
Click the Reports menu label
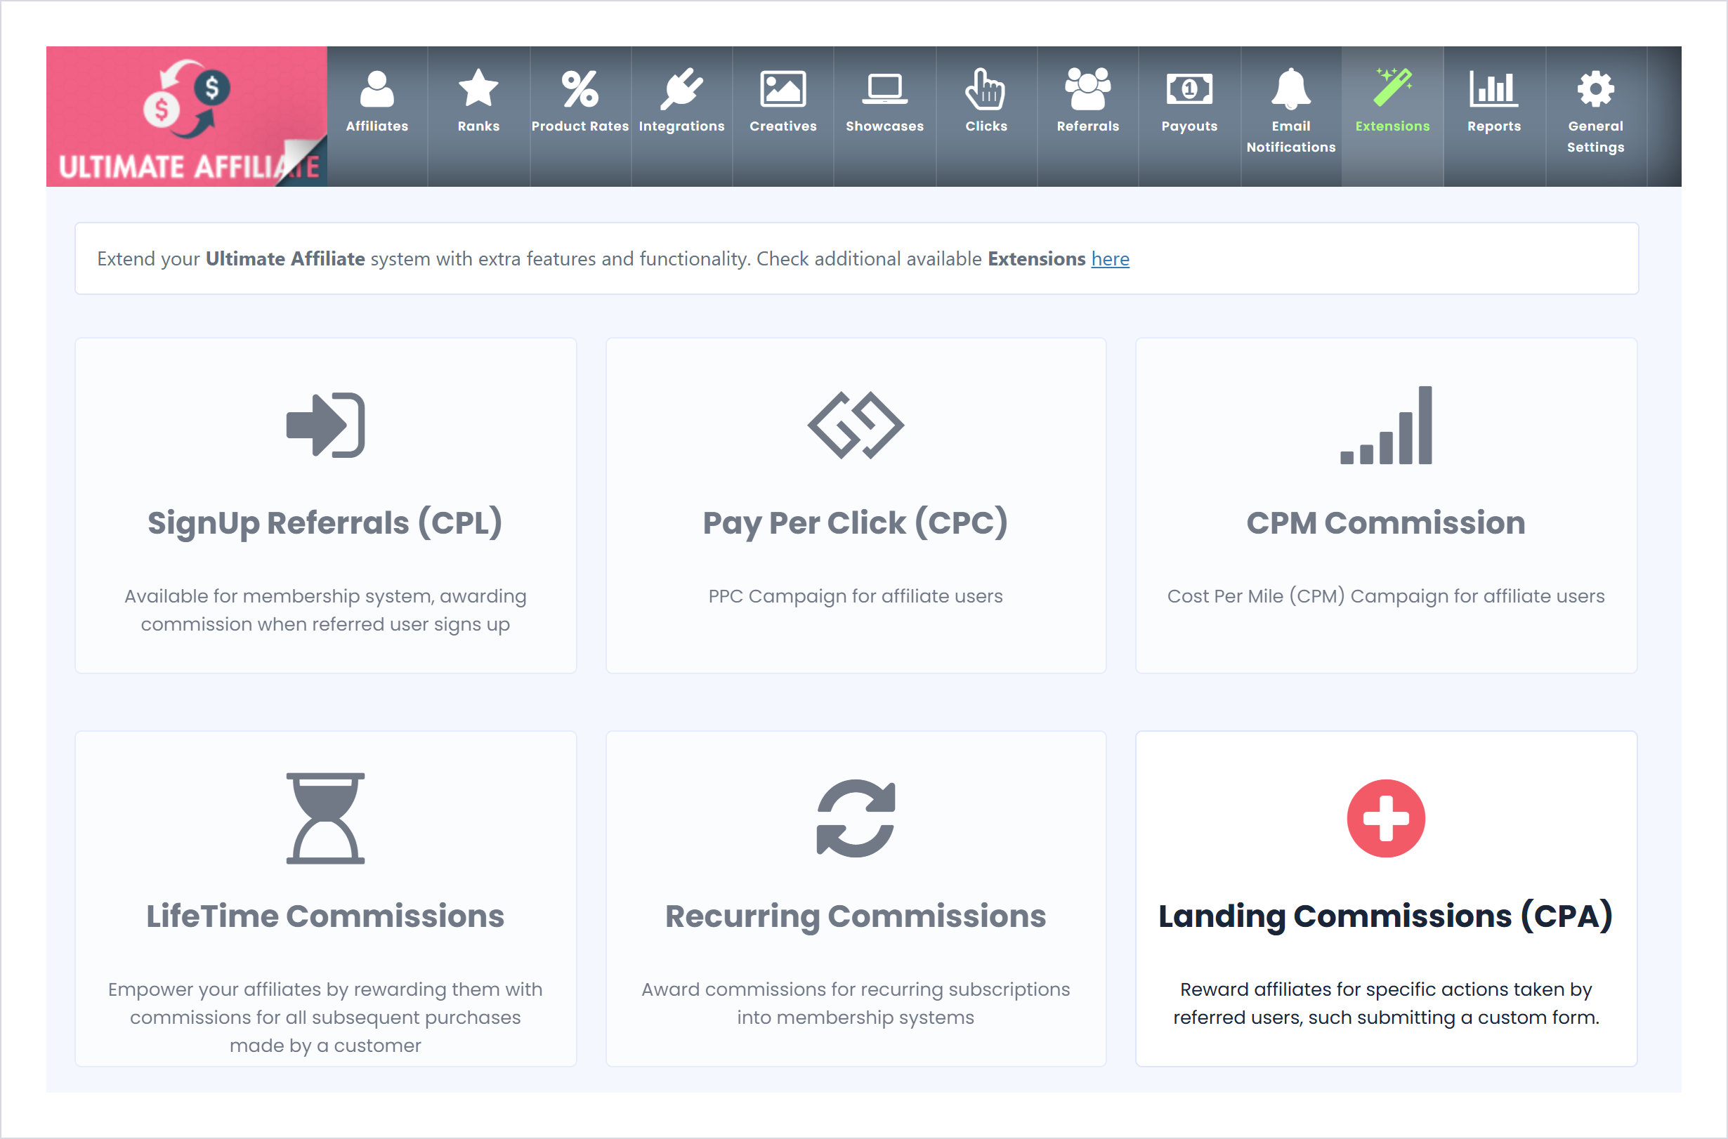tap(1493, 126)
